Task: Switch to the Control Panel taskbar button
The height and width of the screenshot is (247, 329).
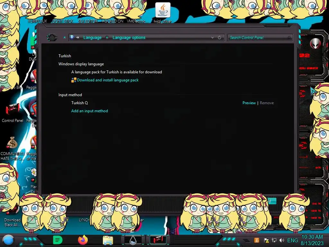Action: click(158, 240)
